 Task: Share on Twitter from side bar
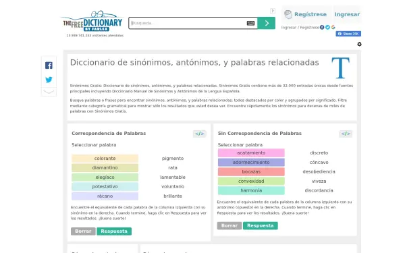point(49,80)
